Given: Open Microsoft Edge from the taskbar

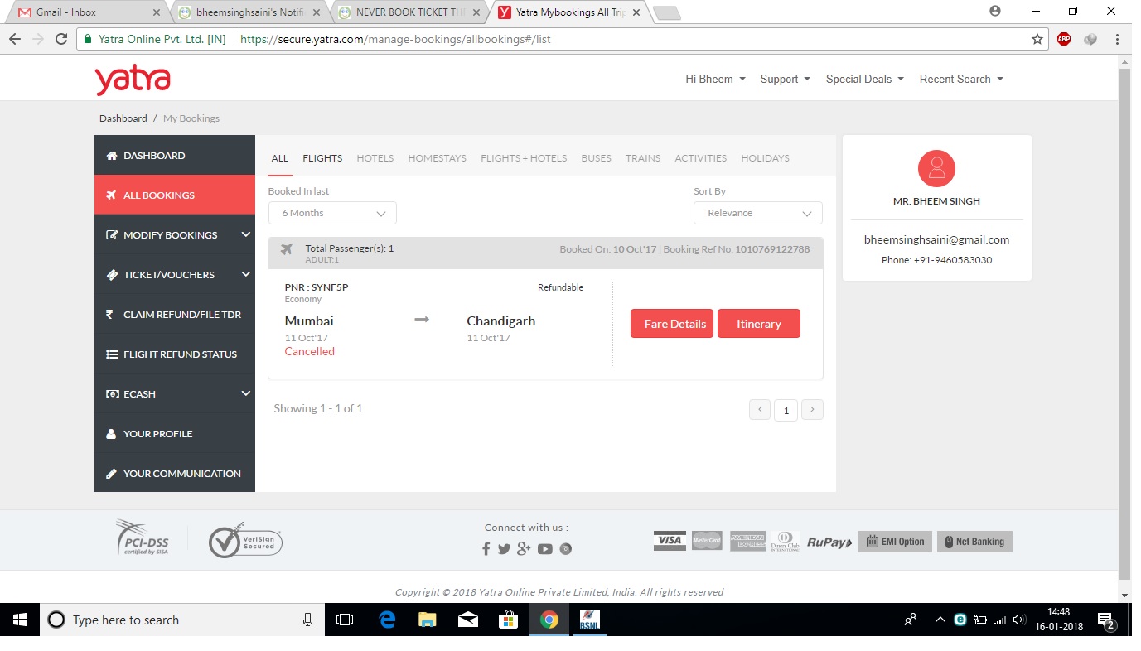Looking at the screenshot, I should click(x=387, y=620).
